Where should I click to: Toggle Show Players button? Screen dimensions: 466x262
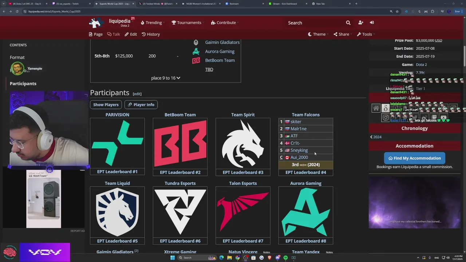[x=106, y=104]
